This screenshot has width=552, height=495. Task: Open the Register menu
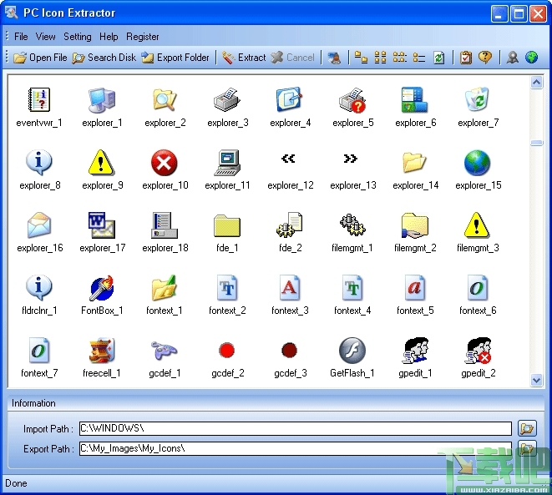coord(143,37)
